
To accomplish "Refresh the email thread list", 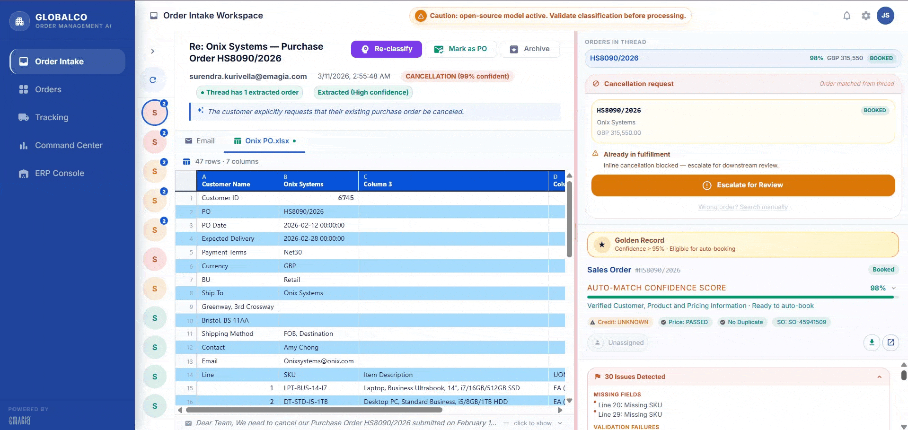I will [x=152, y=80].
